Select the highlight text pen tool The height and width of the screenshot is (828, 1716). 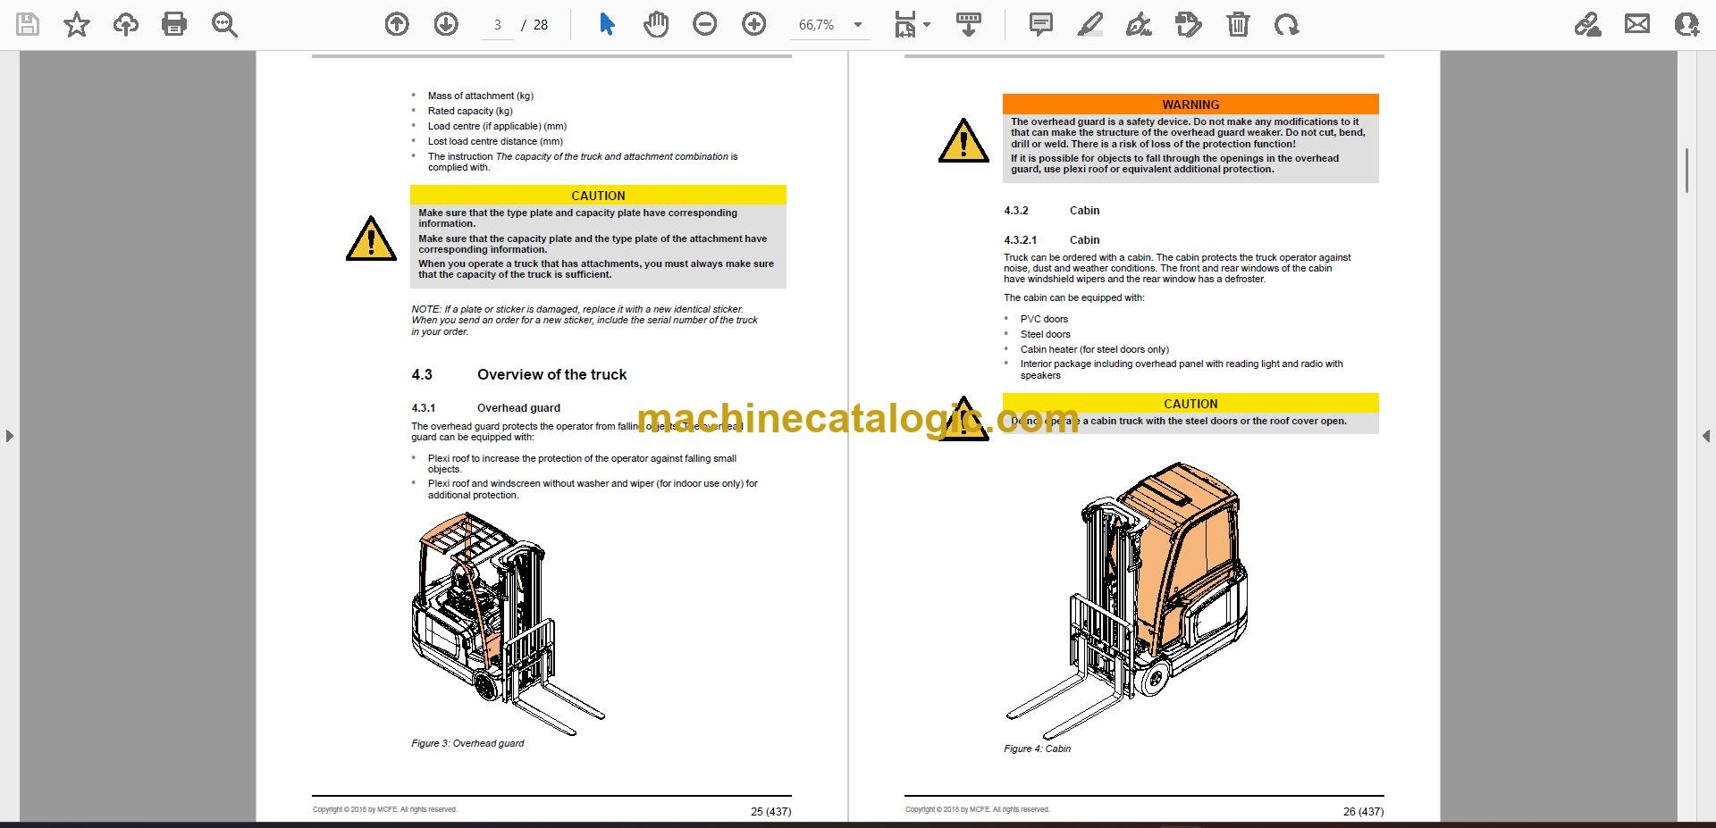(x=1089, y=24)
